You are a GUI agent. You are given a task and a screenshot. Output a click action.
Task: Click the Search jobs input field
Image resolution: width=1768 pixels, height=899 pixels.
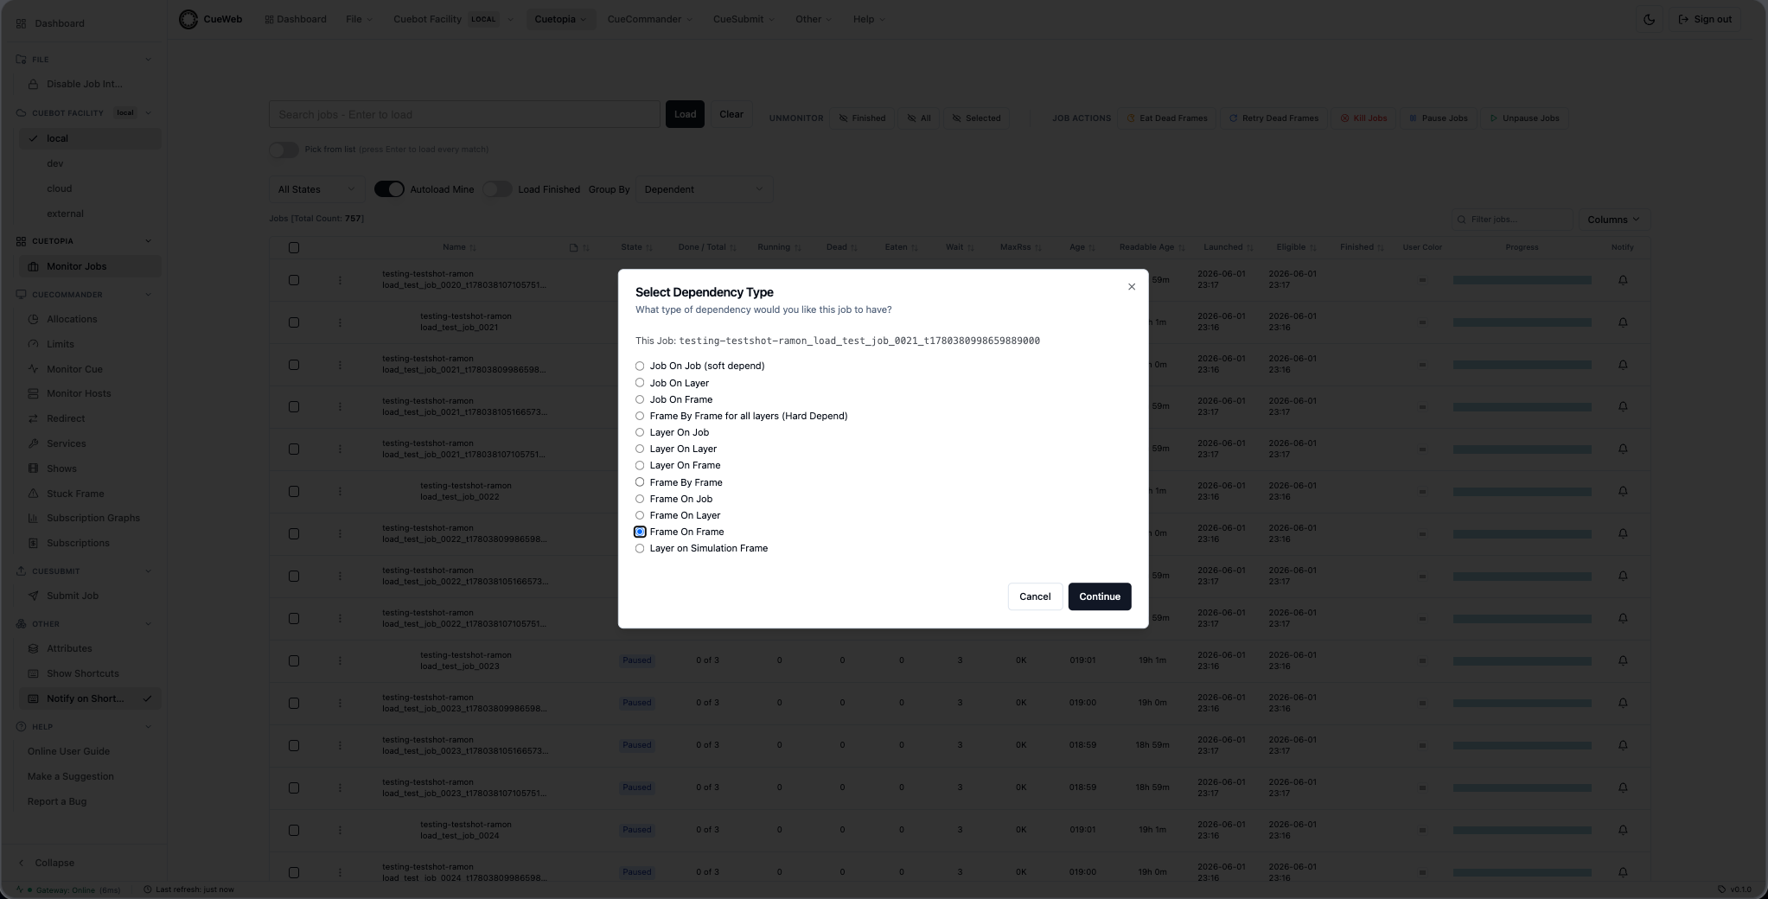click(x=464, y=114)
